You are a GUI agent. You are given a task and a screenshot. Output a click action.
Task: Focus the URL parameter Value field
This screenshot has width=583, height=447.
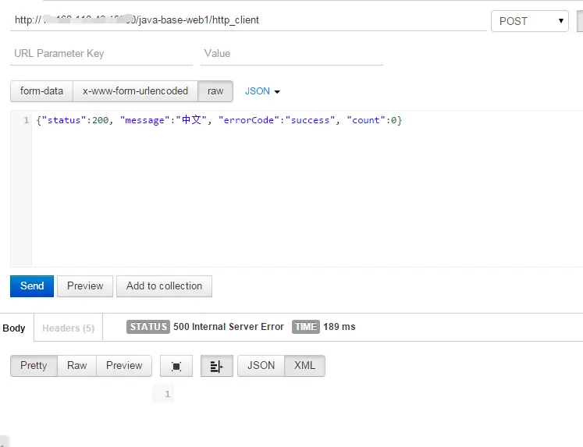coord(292,54)
